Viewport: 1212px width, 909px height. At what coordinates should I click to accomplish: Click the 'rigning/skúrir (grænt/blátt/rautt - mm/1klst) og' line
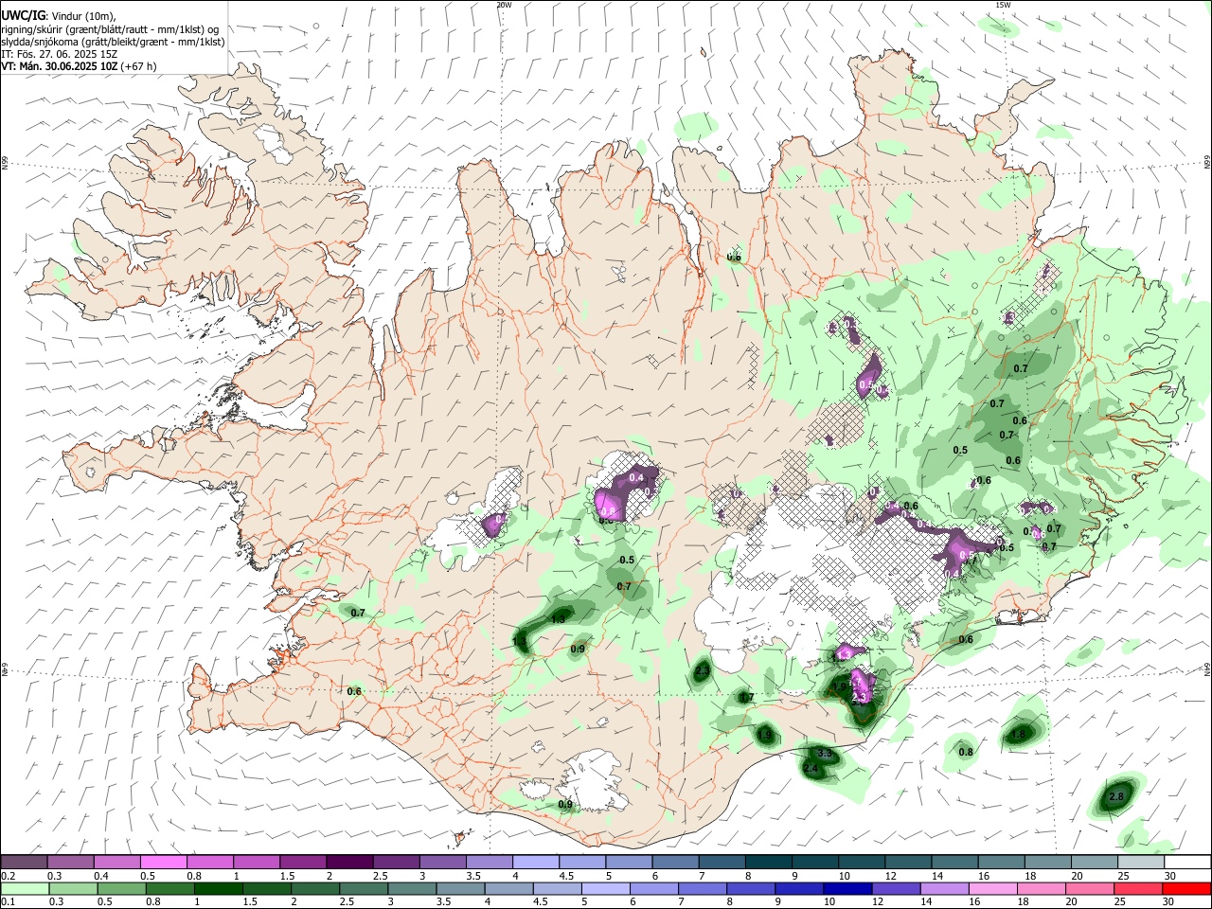tap(110, 29)
